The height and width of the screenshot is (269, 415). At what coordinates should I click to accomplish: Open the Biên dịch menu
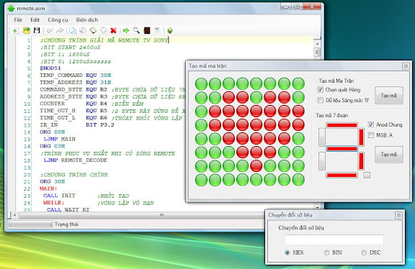87,20
